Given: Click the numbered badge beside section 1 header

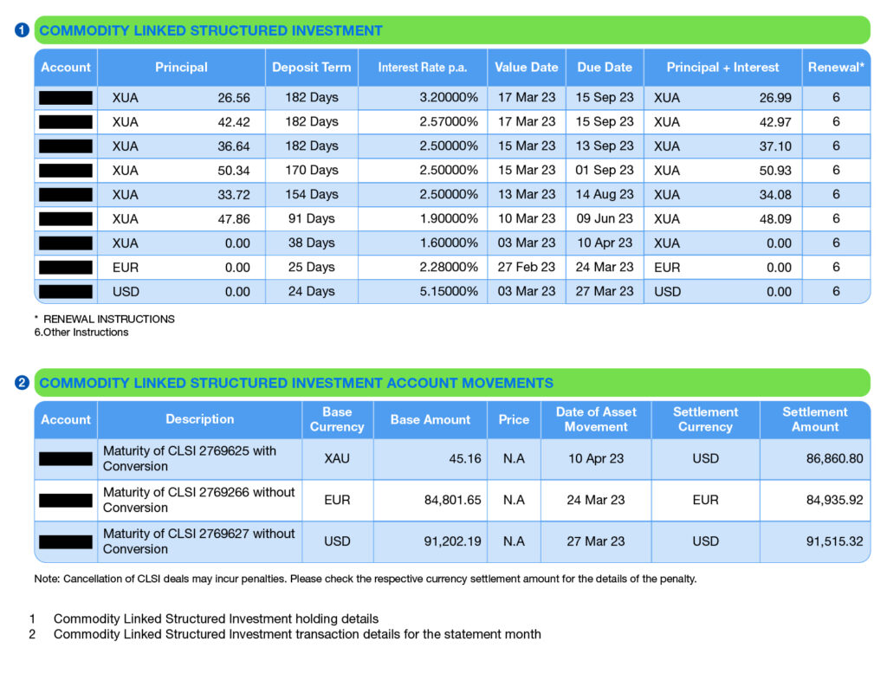Looking at the screenshot, I should tap(22, 29).
